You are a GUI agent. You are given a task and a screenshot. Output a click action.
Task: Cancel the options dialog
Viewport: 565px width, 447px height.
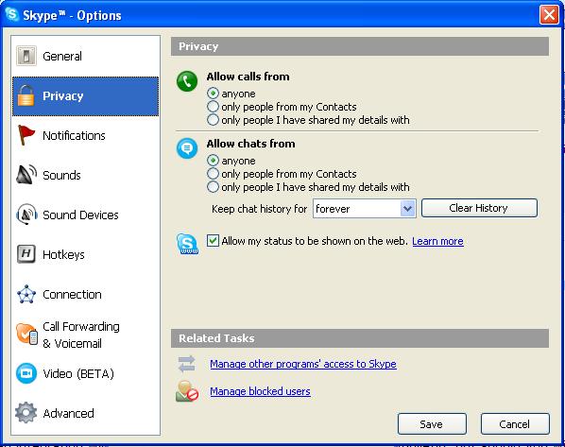click(515, 424)
